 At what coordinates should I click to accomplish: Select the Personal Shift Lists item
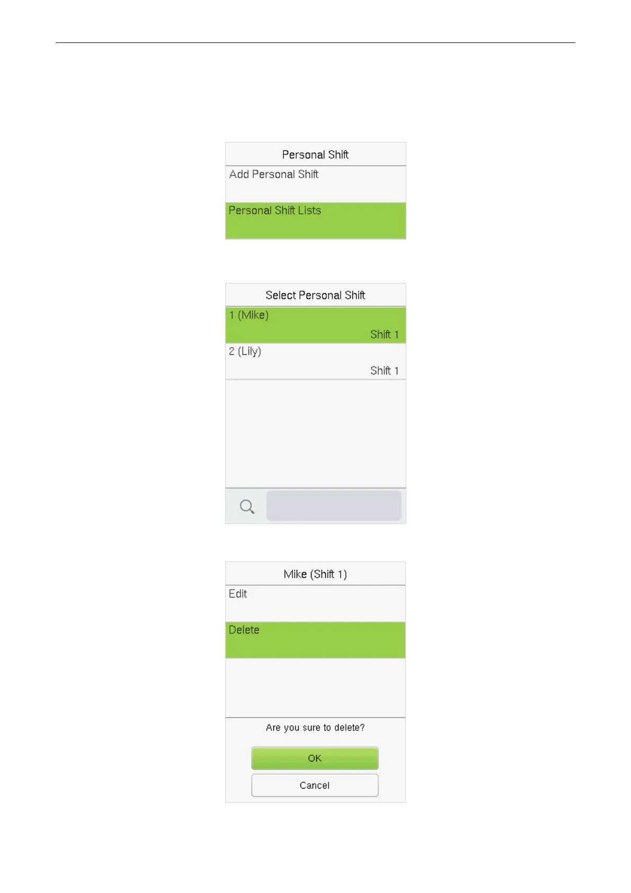click(x=315, y=221)
